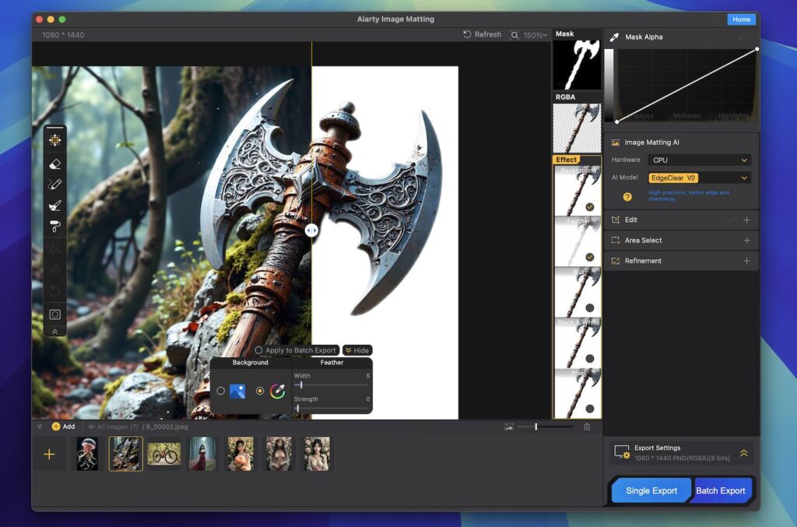Select the Feather tab in popup
797x527 pixels.
(332, 362)
